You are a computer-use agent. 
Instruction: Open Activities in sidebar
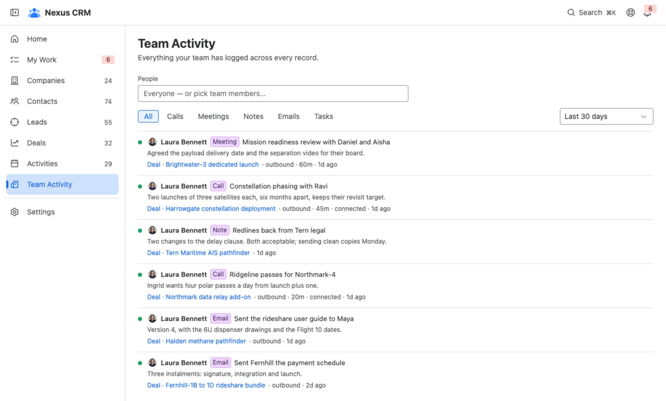point(62,164)
